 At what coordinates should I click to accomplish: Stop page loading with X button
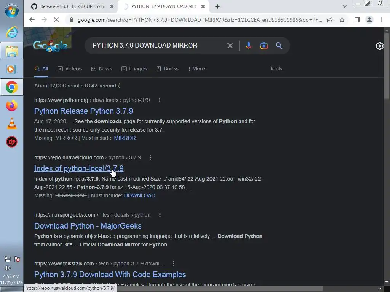(x=56, y=20)
